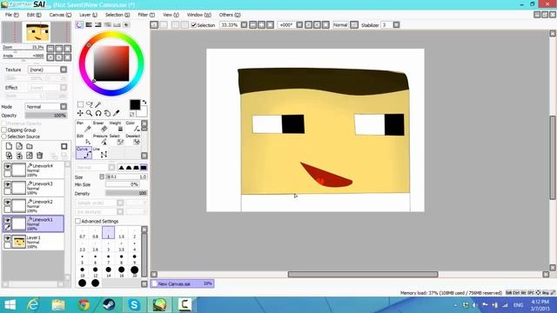
Task: Pick the magnifier Zoom tool
Action: point(89,113)
